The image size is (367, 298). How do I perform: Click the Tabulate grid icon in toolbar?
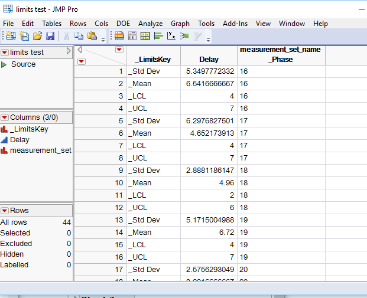pyautogui.click(x=145, y=36)
